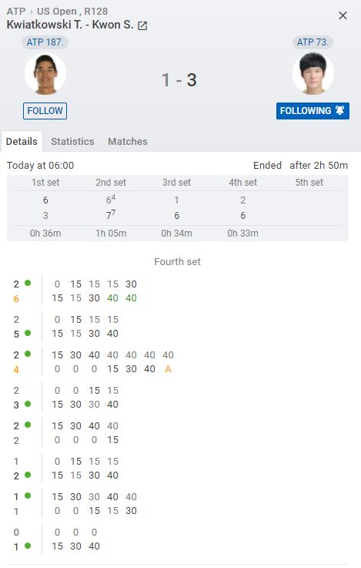
Task: Toggle the FOLLOWING bell button for Kwon
Action: tap(313, 111)
